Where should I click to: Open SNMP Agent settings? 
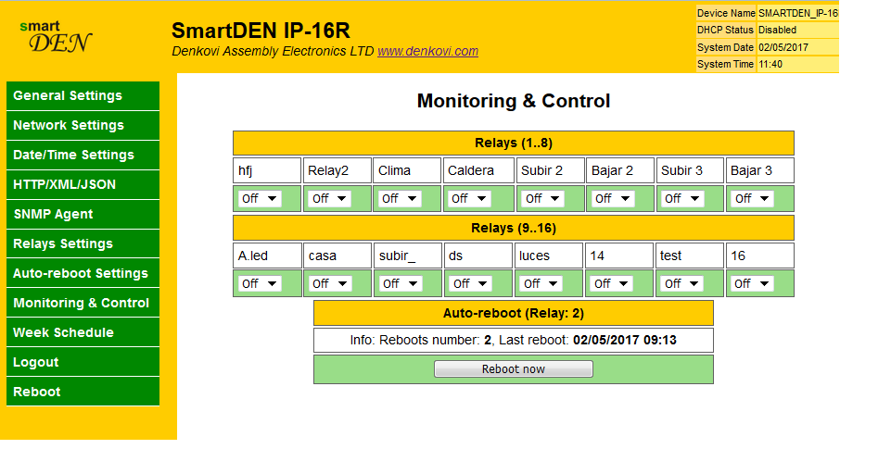click(x=83, y=214)
